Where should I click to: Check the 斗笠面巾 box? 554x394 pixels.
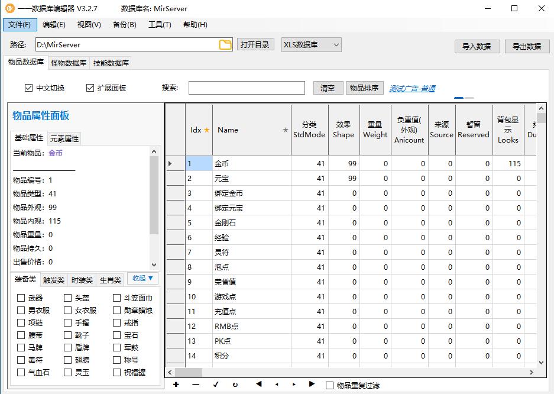(116, 298)
